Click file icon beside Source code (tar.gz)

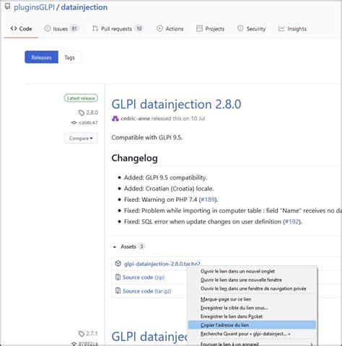coord(118,291)
